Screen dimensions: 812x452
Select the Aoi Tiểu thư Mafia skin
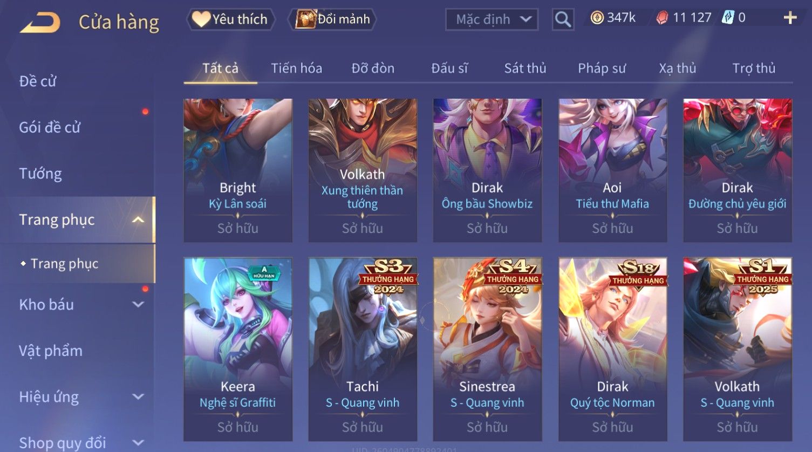[x=612, y=170]
